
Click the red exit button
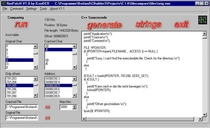(x=181, y=24)
